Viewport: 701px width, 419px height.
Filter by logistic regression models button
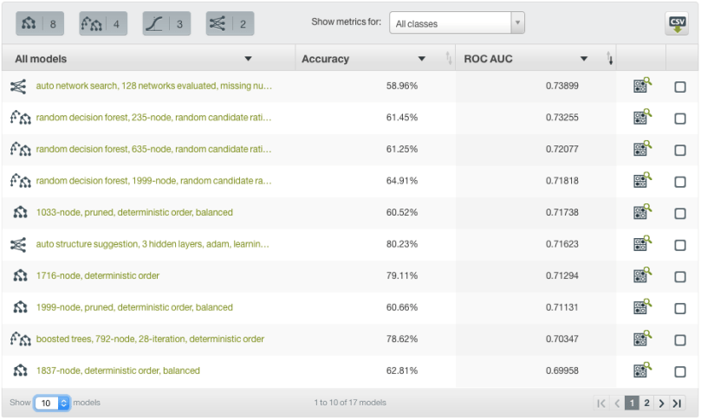[166, 24]
